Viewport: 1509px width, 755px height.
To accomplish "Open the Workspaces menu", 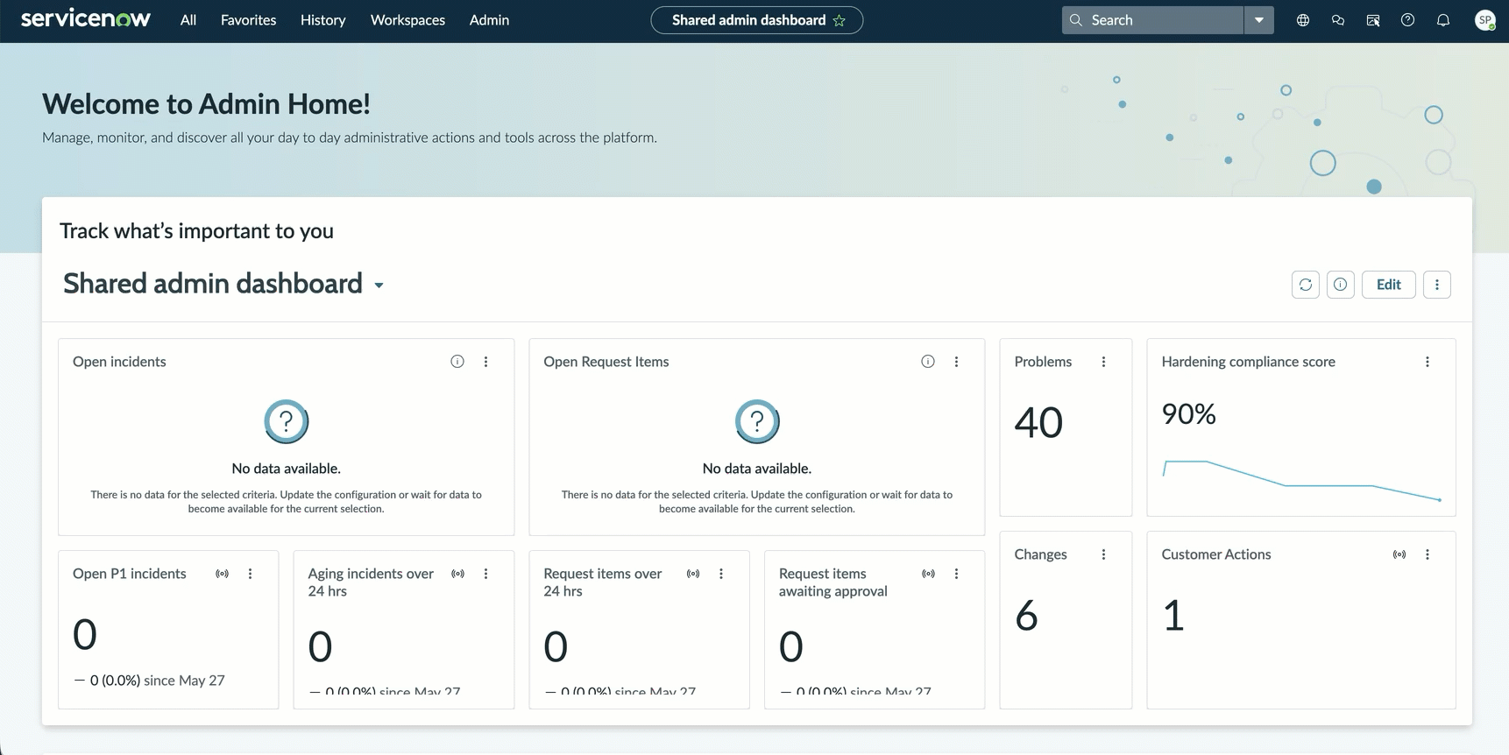I will point(407,20).
